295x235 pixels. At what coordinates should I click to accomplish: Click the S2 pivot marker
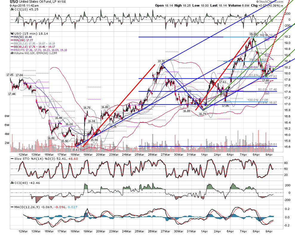(x=267, y=93)
